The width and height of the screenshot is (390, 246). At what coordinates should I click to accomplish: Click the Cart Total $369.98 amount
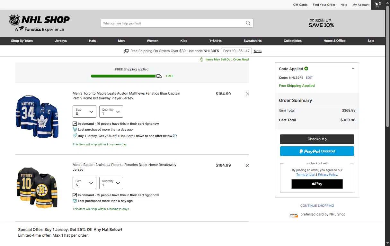click(x=348, y=120)
